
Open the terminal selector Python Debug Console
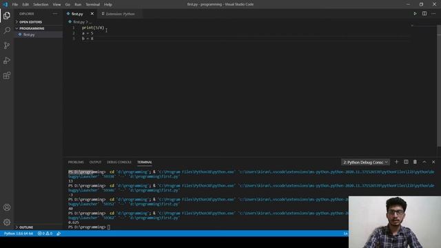point(365,163)
